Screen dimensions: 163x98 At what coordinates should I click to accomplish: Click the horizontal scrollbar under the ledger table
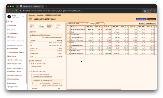pos(94,89)
